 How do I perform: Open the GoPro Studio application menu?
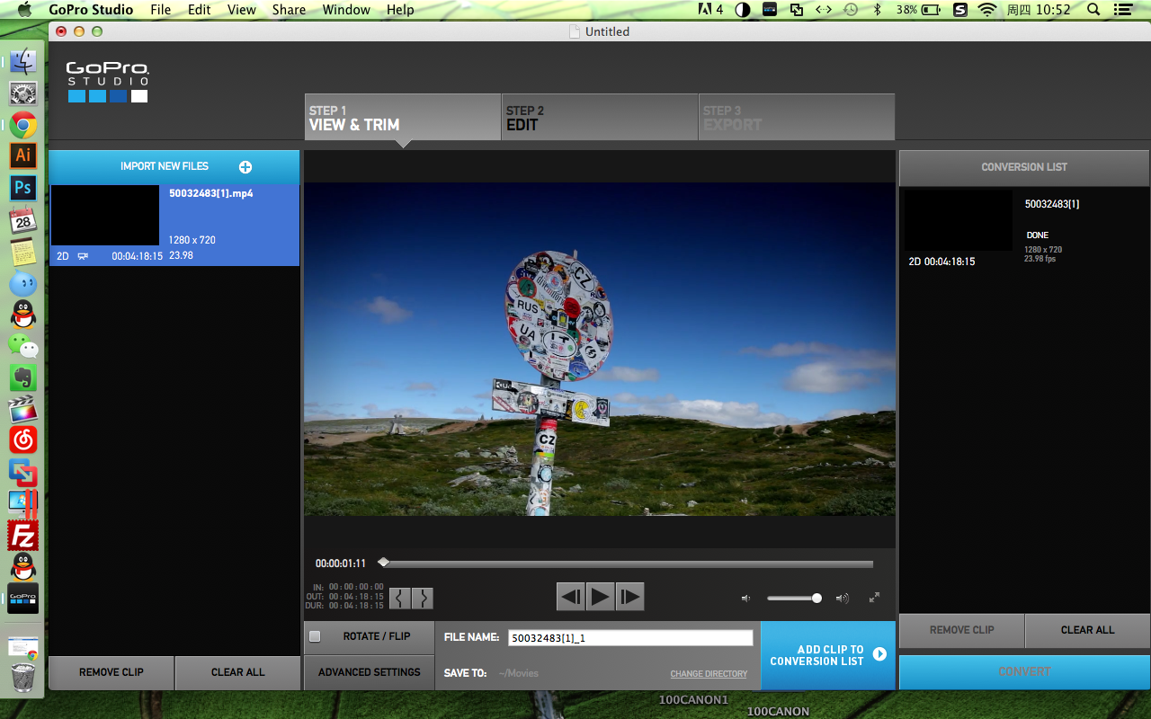click(91, 10)
